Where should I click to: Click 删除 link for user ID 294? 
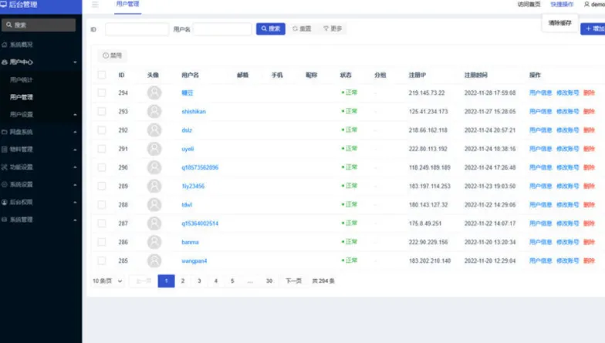click(589, 93)
